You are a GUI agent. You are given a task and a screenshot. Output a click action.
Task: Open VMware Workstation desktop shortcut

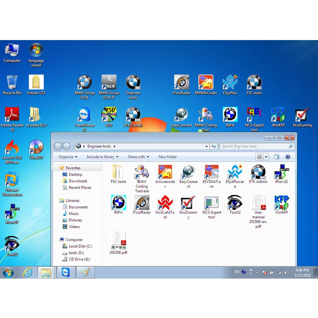[x=12, y=184]
